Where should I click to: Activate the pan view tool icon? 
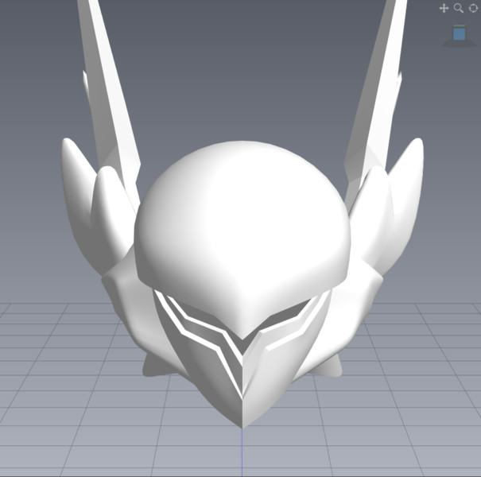pyautogui.click(x=444, y=8)
